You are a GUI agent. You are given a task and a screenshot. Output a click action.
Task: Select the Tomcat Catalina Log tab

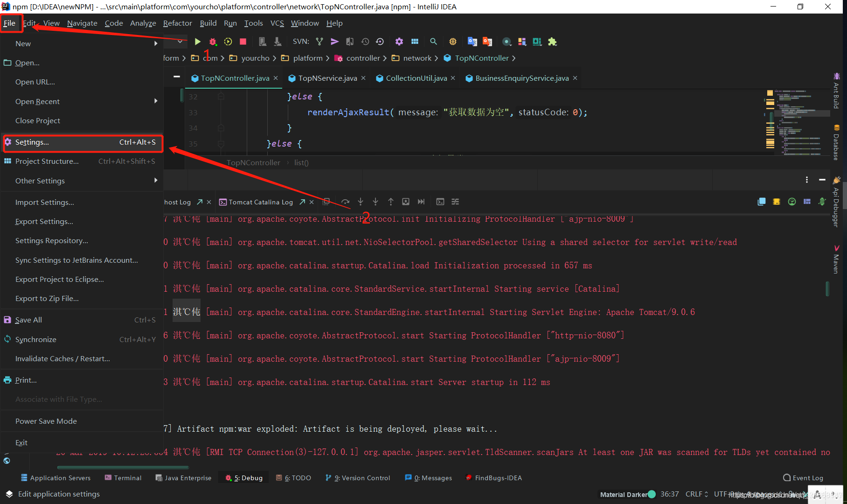pos(261,202)
